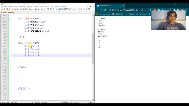
Task: Collapse the fold marker at line 17
Action: [x=10, y=19]
